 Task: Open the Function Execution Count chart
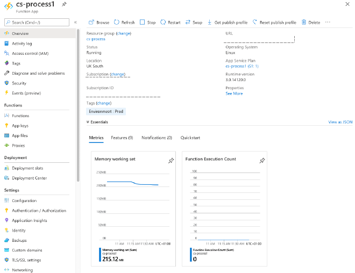(x=224, y=209)
